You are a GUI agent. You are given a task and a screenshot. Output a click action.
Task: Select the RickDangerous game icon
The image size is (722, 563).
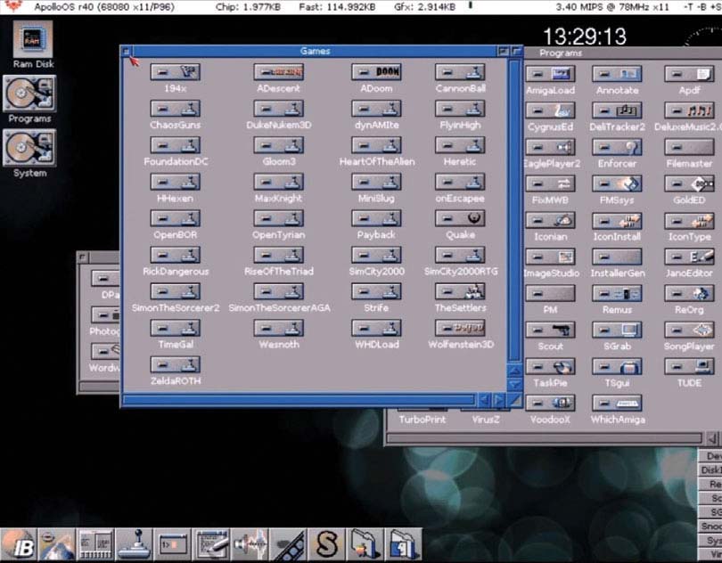[x=175, y=255]
